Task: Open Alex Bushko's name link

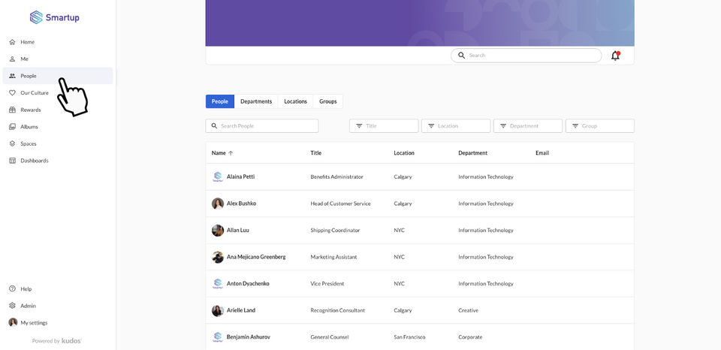Action: [241, 204]
